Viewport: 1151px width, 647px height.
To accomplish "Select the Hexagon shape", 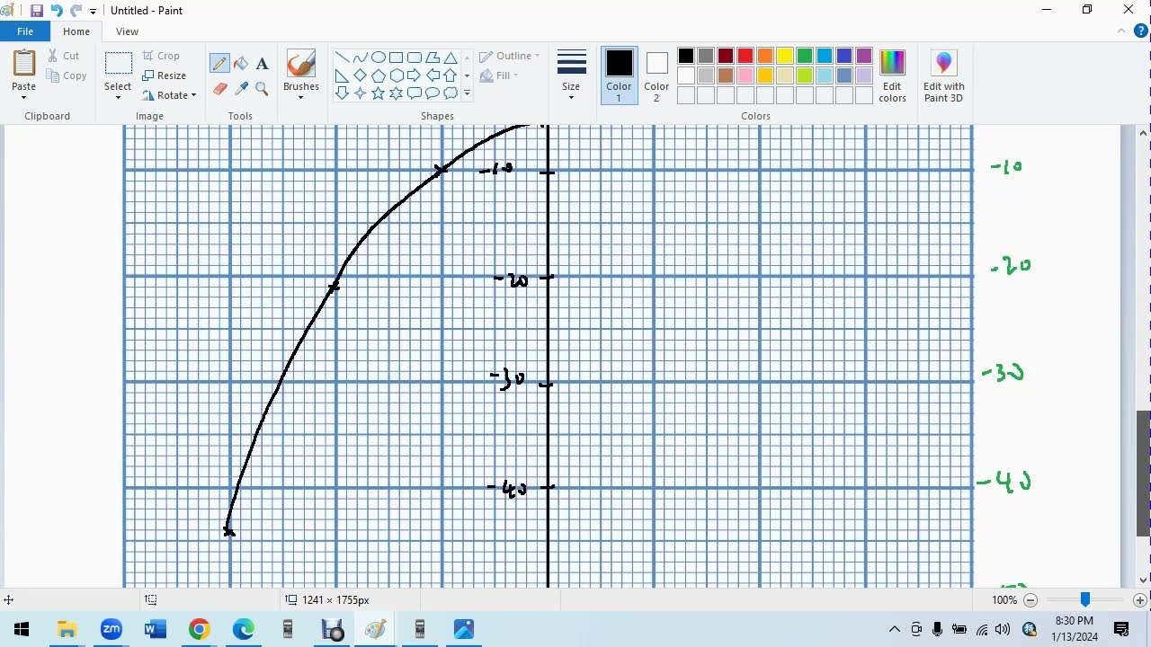I will [x=396, y=75].
